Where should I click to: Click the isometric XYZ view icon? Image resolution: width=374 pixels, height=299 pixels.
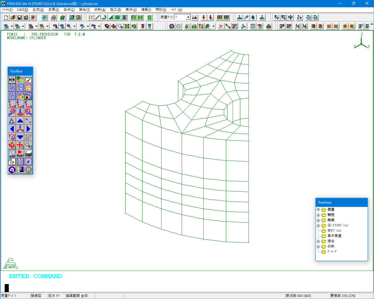[x=20, y=129]
